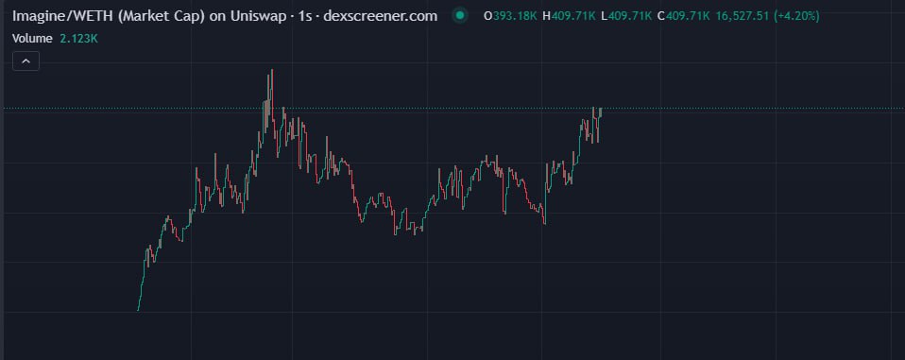This screenshot has height=360, width=905.
Task: Click the dexscreener.com text in title
Action: pos(381,15)
